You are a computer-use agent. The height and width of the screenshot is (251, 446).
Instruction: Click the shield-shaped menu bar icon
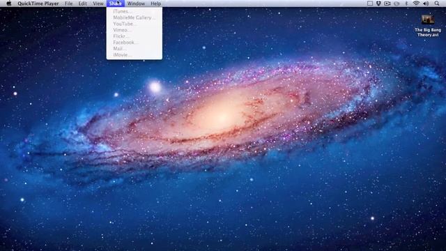(378, 3)
